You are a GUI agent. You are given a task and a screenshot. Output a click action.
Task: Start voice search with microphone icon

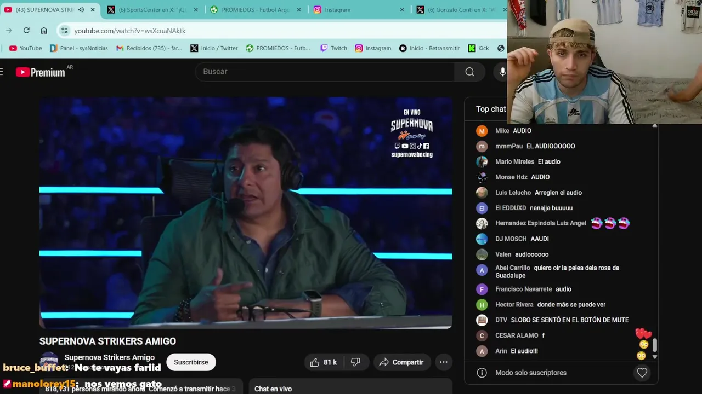(502, 72)
